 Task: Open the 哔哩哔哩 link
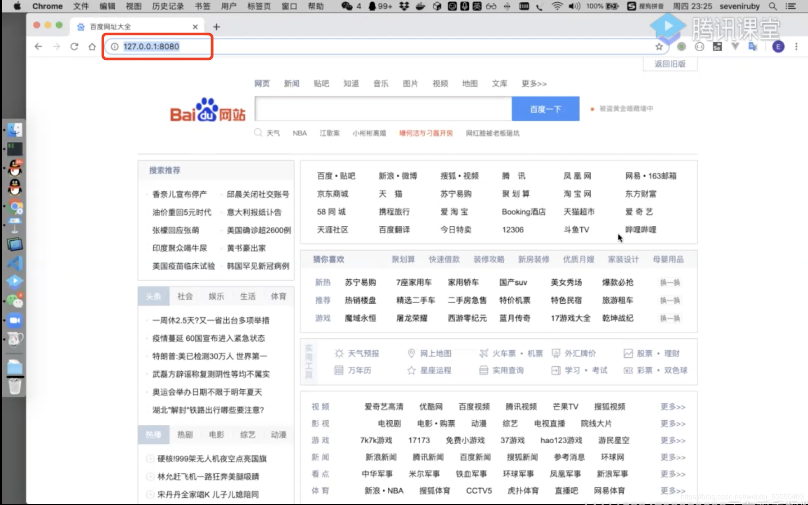tap(640, 229)
